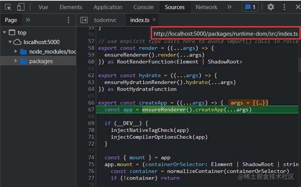Open DevTools settings gear
Viewport: 301px width, 187px height.
coord(271,7)
